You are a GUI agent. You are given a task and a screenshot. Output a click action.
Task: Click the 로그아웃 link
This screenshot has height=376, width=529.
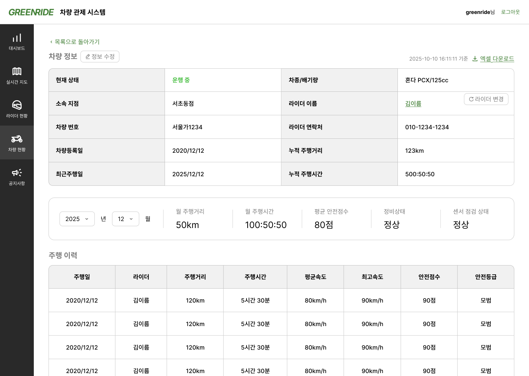coord(510,12)
